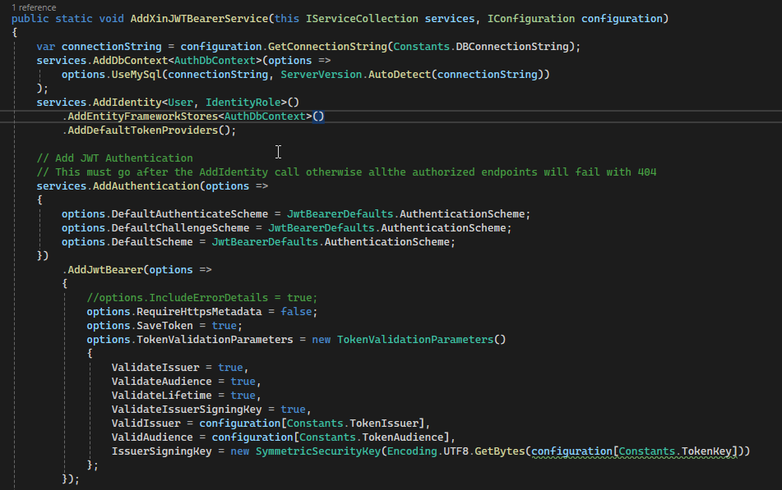Click the IdentityRole type name
Viewport: 782px width, 490px height.
(x=243, y=102)
